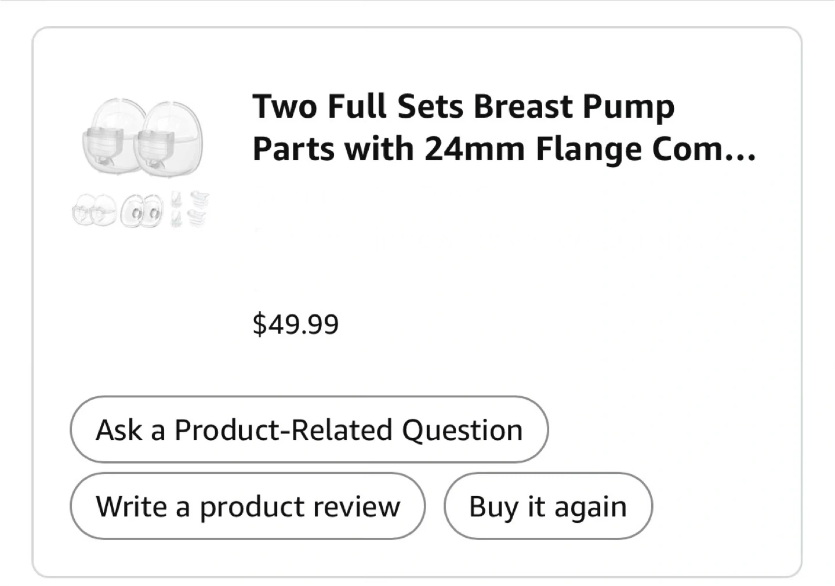Click the right flange shield with hole

pyautogui.click(x=154, y=210)
